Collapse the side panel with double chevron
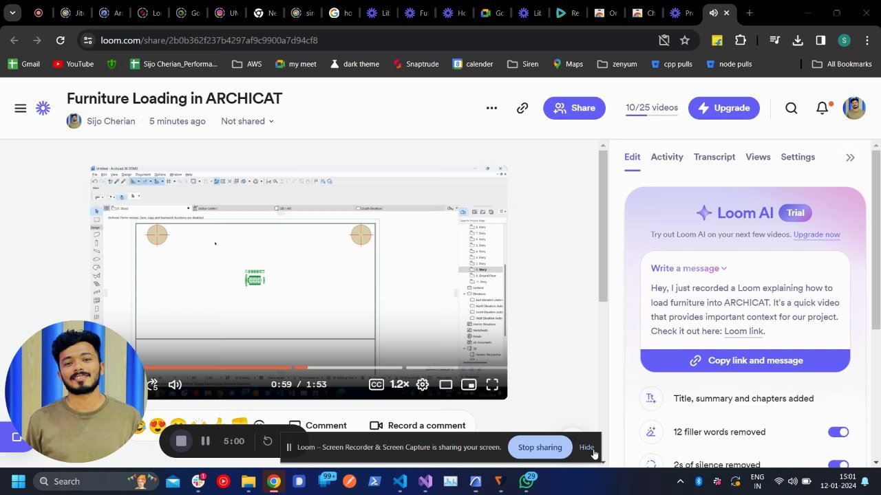 point(850,157)
